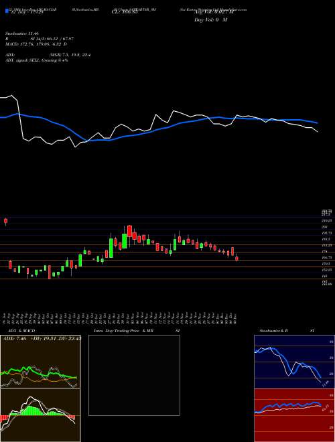Image resolution: width=335 pixels, height=442 pixels.
Task: Click the last red candlestick on the price chart
Action: point(237,258)
